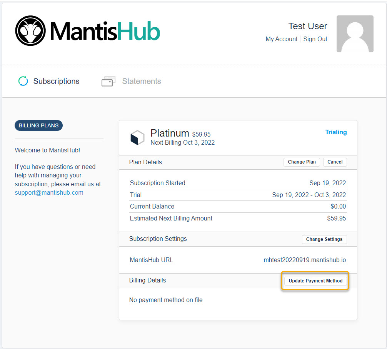This screenshot has height=349, width=387.
Task: Click the $59.95 plan price beside Platinum
Action: click(202, 134)
